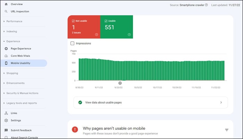Uncheck the Not usable checkbox

pyautogui.click(x=73, y=21)
